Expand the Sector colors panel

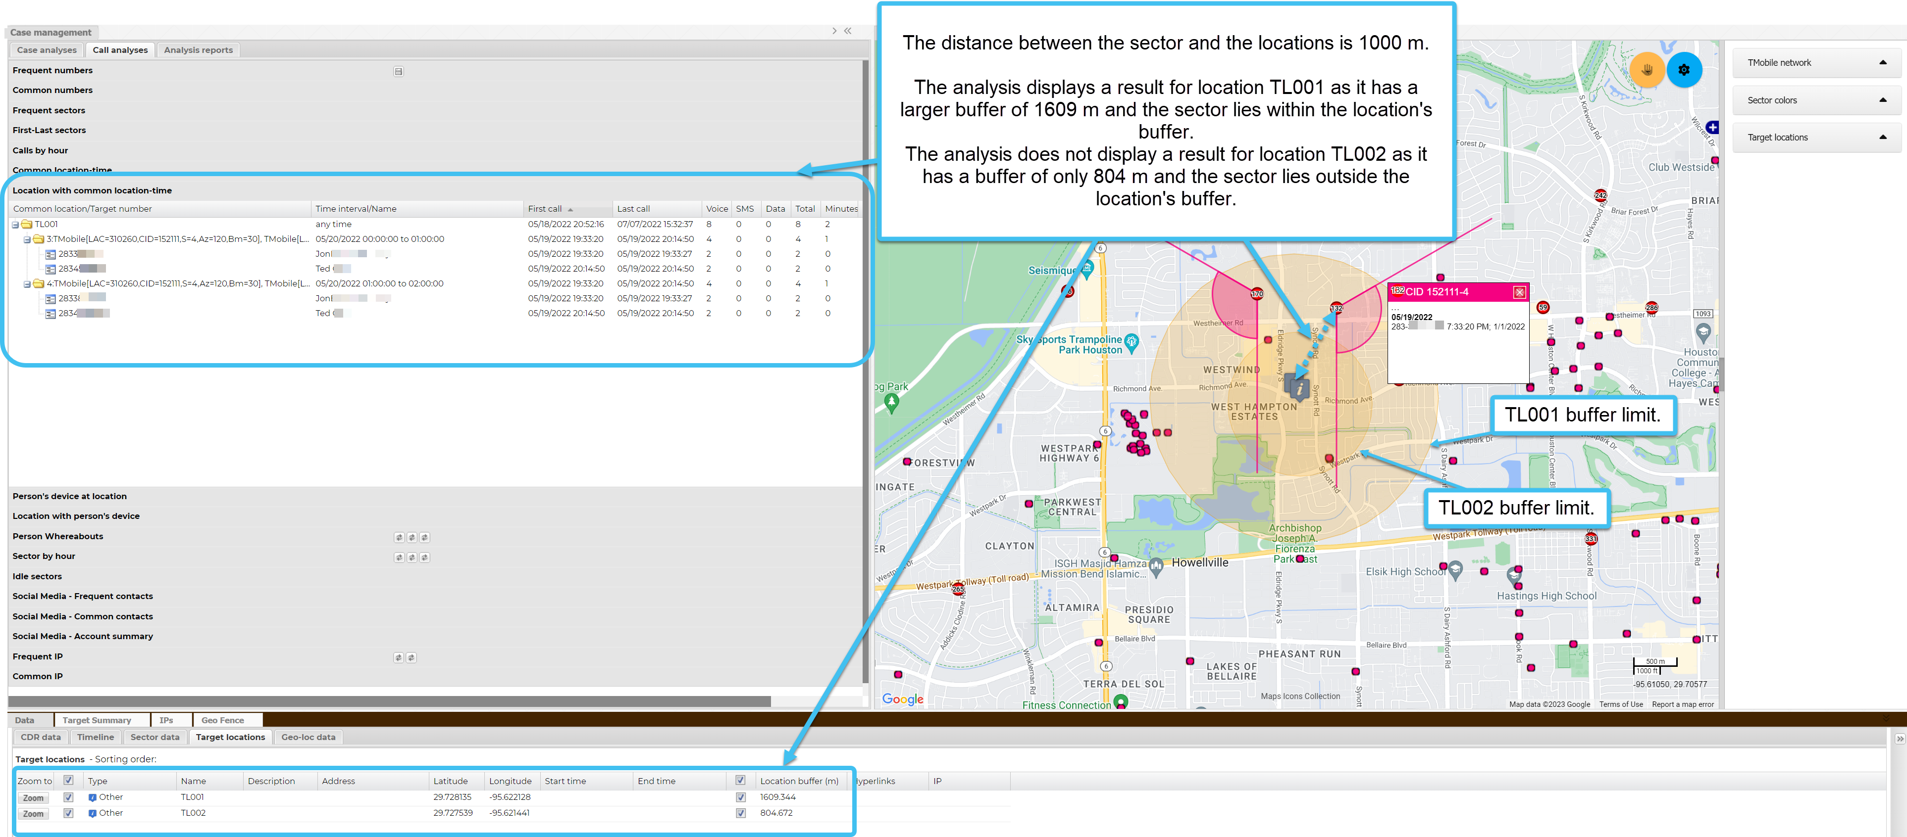(x=1883, y=100)
